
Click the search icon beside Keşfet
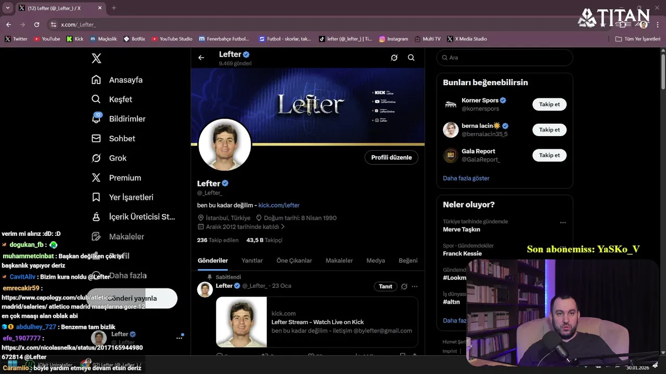(x=96, y=99)
